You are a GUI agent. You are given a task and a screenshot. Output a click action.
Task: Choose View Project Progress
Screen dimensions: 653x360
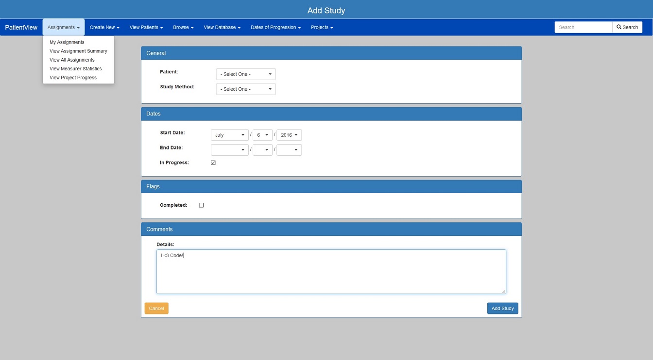pyautogui.click(x=78, y=78)
